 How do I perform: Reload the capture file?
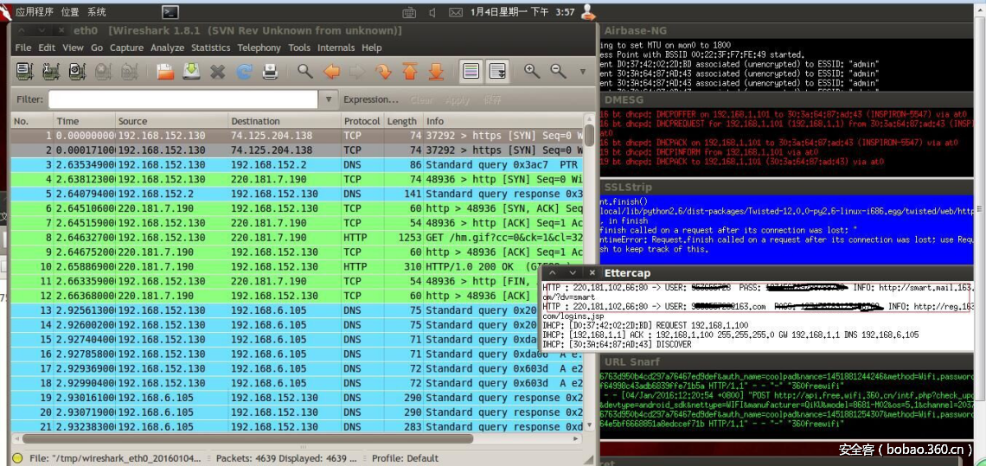[244, 72]
